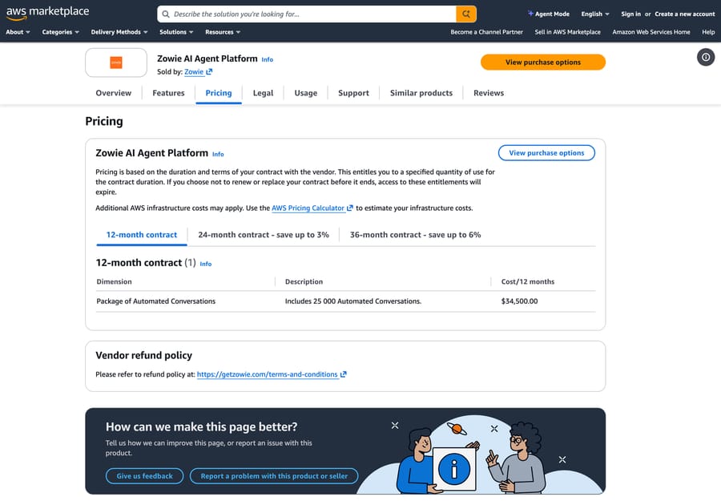Select the 12-month contract tab

point(142,235)
